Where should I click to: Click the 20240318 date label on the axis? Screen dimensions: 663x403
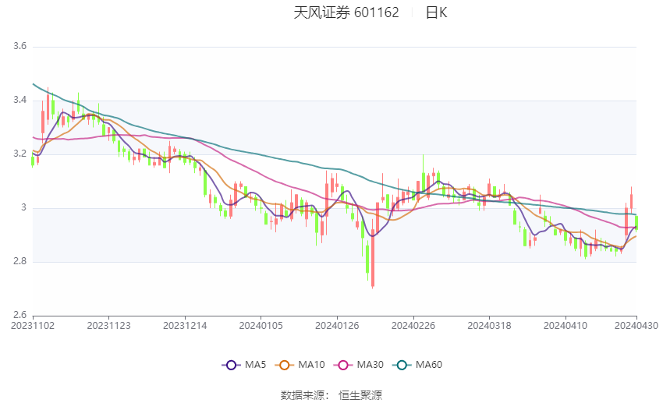pyautogui.click(x=489, y=324)
